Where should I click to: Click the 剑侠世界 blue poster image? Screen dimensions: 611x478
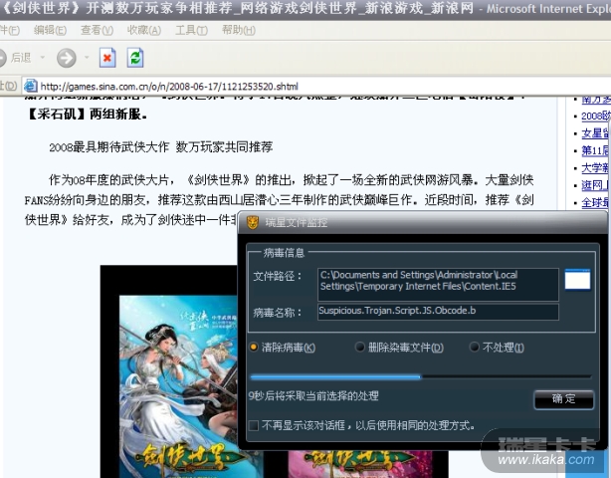[x=178, y=386]
